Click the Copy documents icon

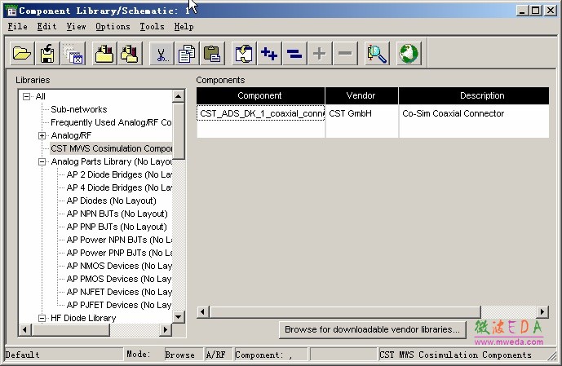pyautogui.click(x=187, y=53)
